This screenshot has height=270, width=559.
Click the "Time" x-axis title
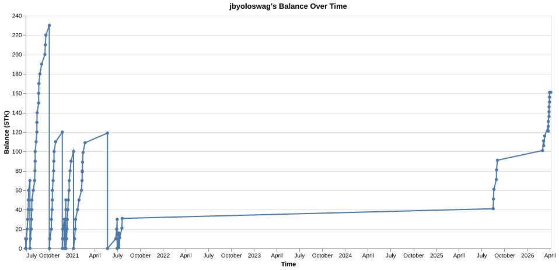click(288, 264)
